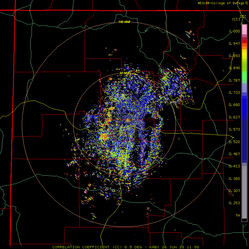Click the 0.573 legend value
The height and width of the screenshot is (249, 249).
[x=234, y=129]
